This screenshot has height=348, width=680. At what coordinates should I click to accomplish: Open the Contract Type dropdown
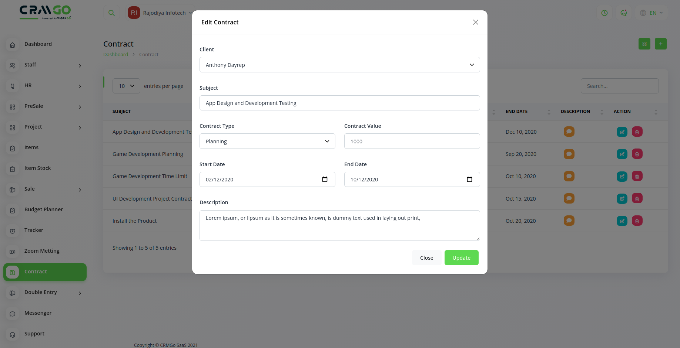(267, 141)
